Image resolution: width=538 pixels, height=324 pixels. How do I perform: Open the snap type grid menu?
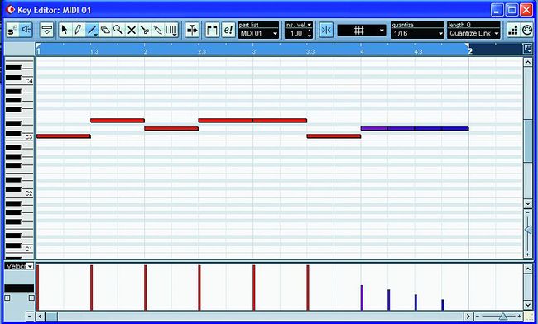pyautogui.click(x=362, y=31)
